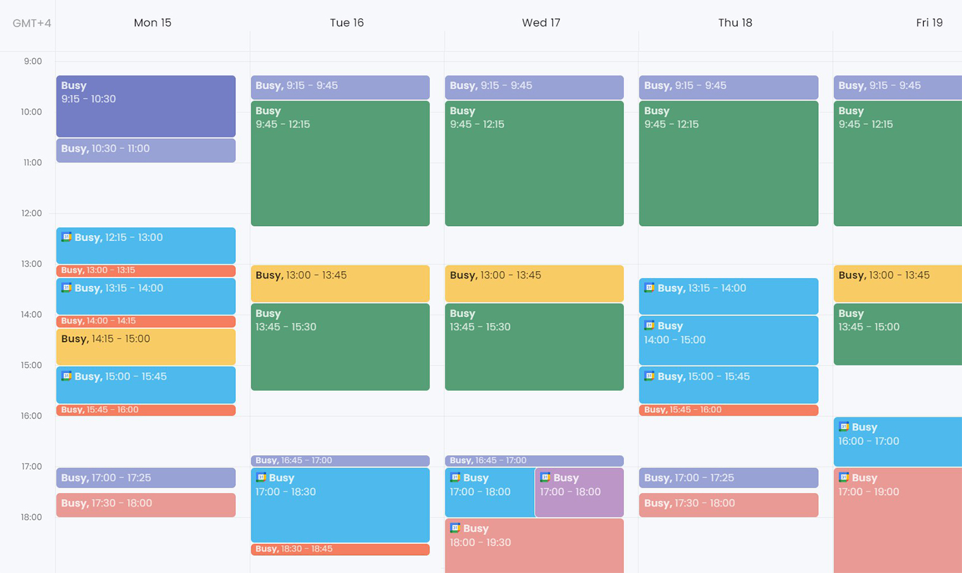Click calendar icon on Wednesday purple 17:00 - 18:00 event
The image size is (962, 573).
(545, 477)
